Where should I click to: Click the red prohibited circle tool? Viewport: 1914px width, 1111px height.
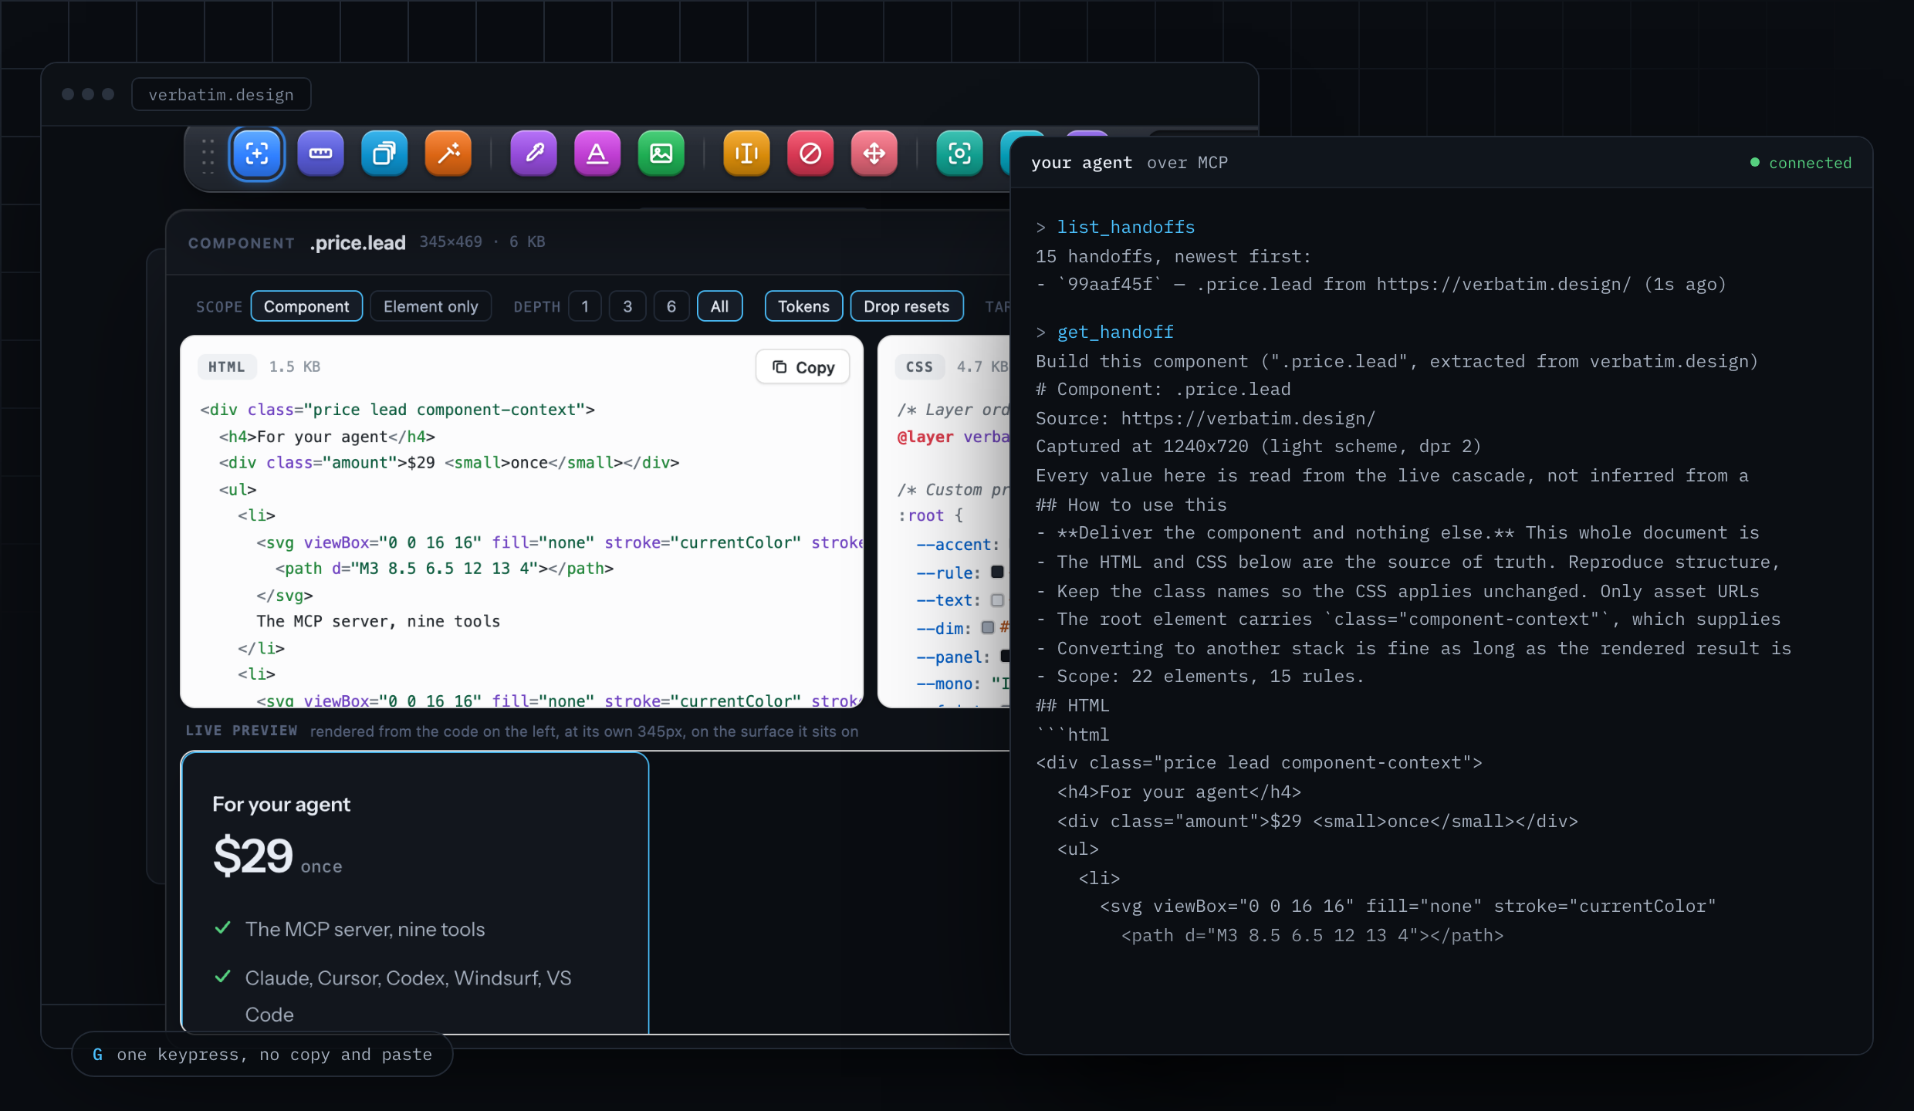click(810, 154)
